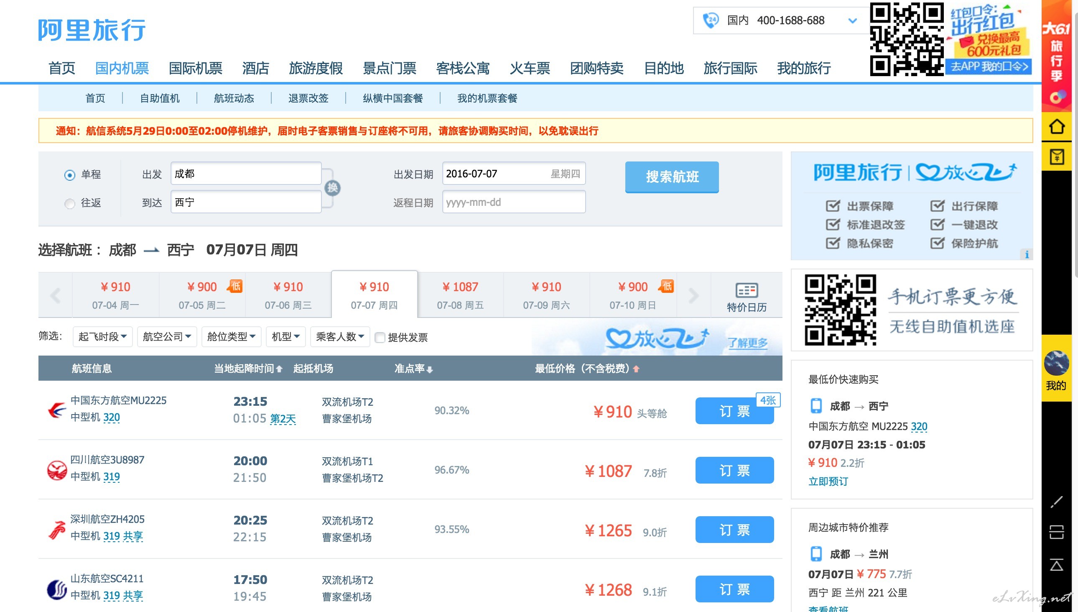Open 国际机票 in main navigation

[x=195, y=68]
